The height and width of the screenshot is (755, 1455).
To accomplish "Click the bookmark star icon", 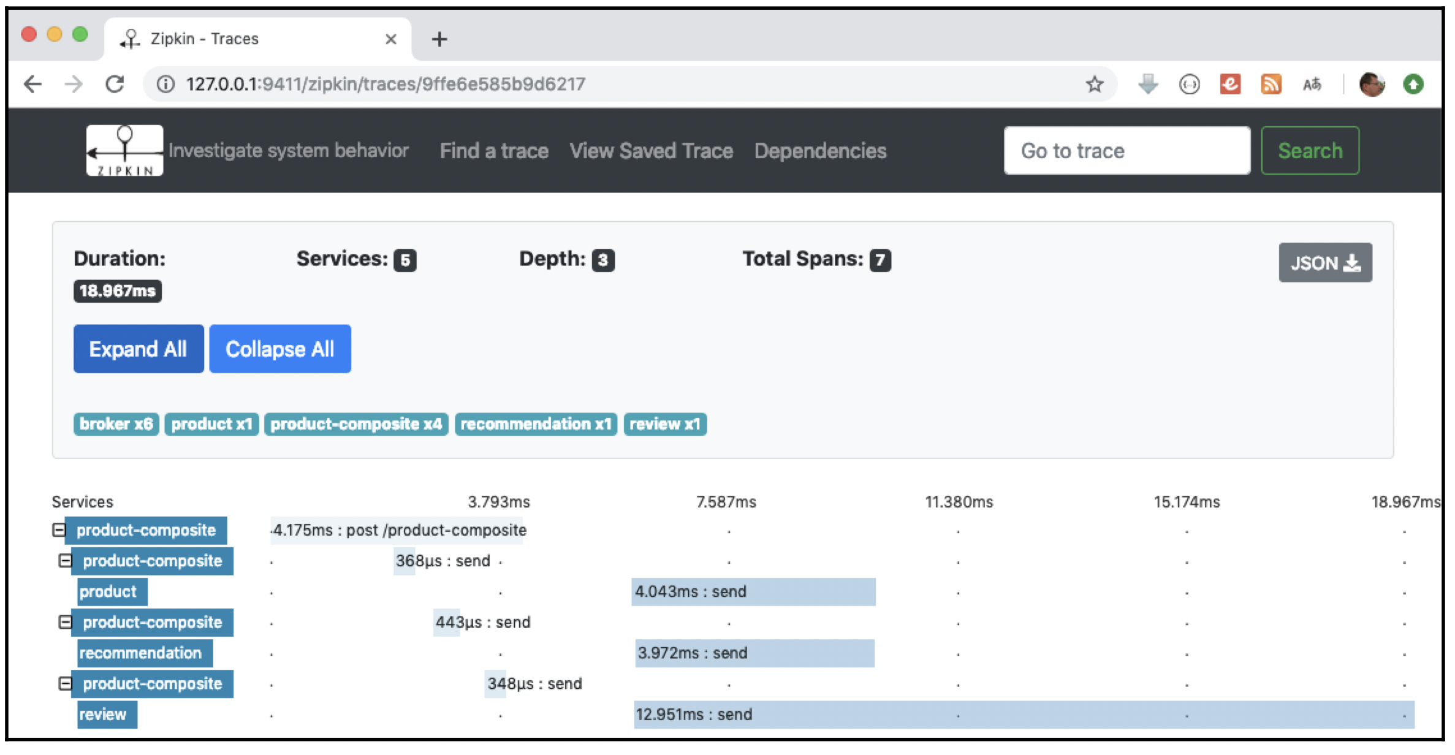I will tap(1095, 84).
